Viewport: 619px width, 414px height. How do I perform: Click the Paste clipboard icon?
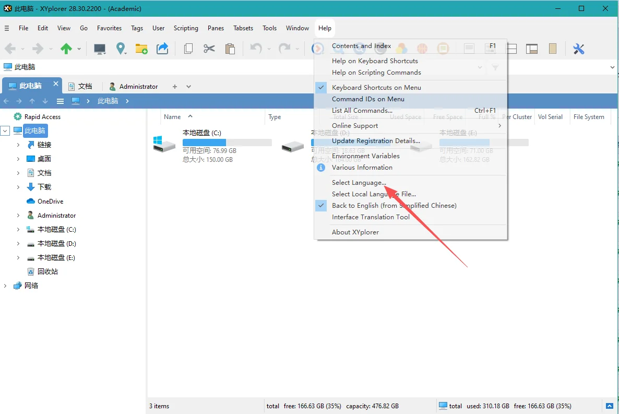(x=230, y=49)
